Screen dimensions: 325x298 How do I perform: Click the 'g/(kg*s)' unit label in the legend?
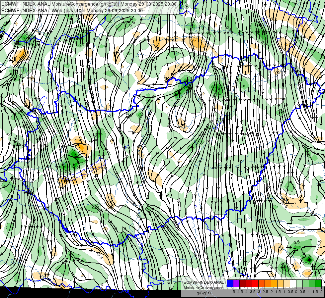(x=203, y=293)
